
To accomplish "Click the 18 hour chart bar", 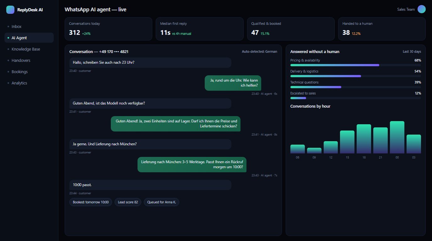I will 364,139.
